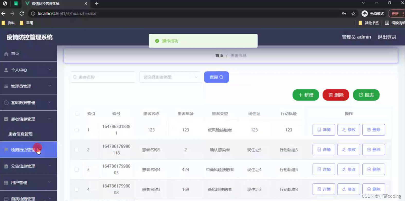405x201 pixels.
Task: Expand the 管理员管理 menu chevron
Action: click(x=50, y=86)
